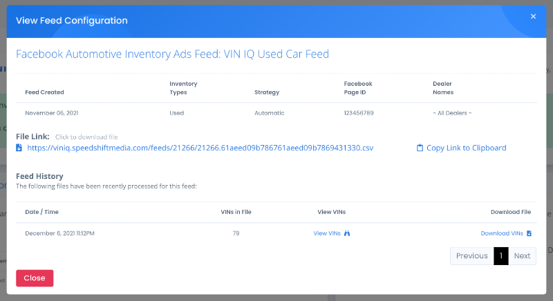Click the 'Dealer Names' column header
Screen dimensions: 553x301
pyautogui.click(x=443, y=88)
